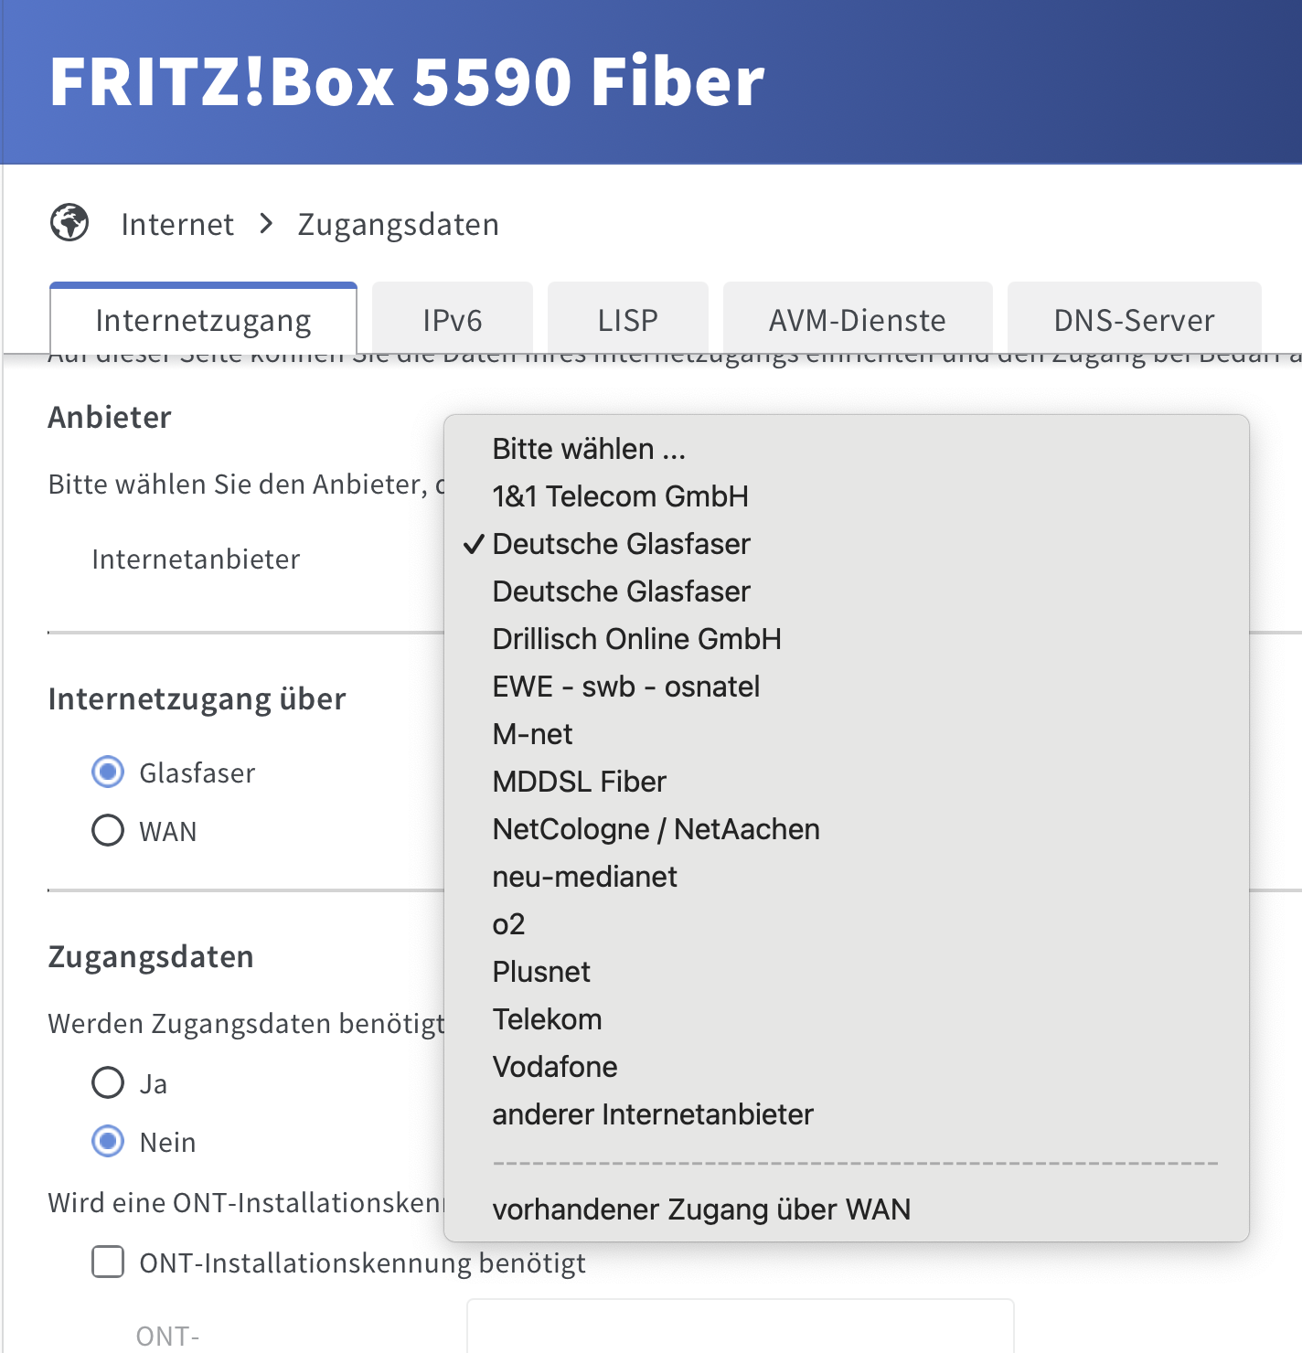Choose Nein for Zugangsdaten

coord(108,1141)
